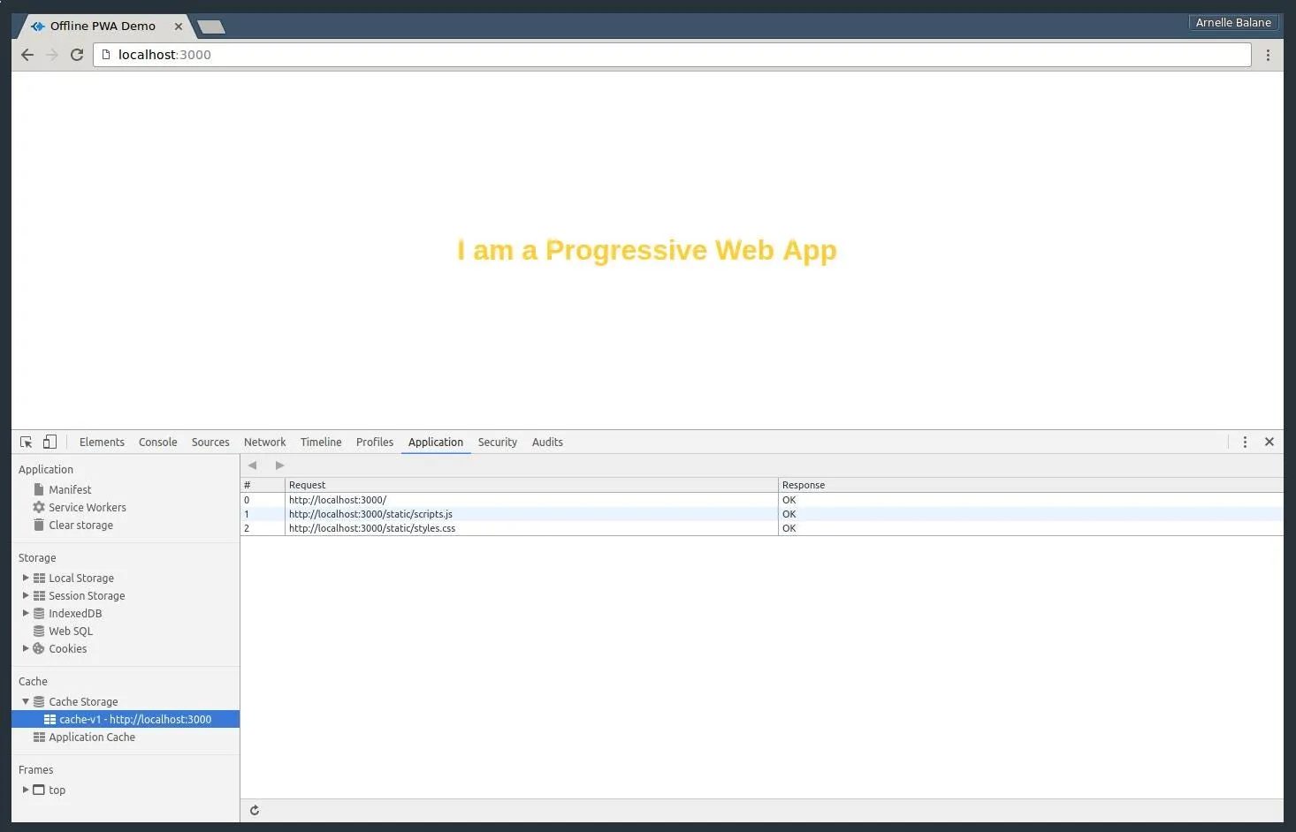
Task: Select Web SQL in the Storage section
Action: tap(69, 631)
